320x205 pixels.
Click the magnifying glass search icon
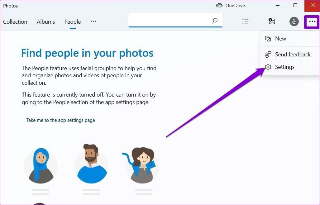click(x=215, y=21)
